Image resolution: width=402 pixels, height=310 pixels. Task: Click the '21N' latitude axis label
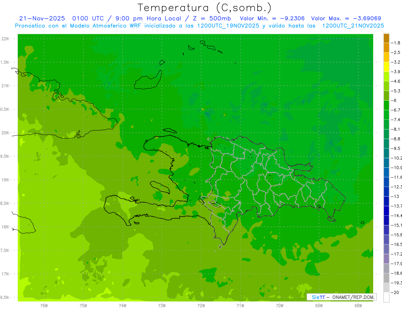coord(5,86)
